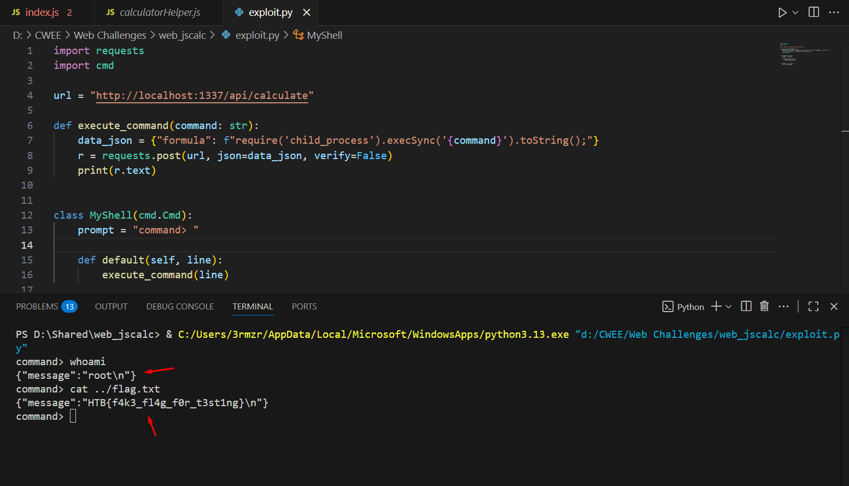Viewport: 849px width, 486px height.
Task: Click the terminal flag output HTB{f4k3_fl4g_f0r_t3st1ng}
Action: point(166,403)
